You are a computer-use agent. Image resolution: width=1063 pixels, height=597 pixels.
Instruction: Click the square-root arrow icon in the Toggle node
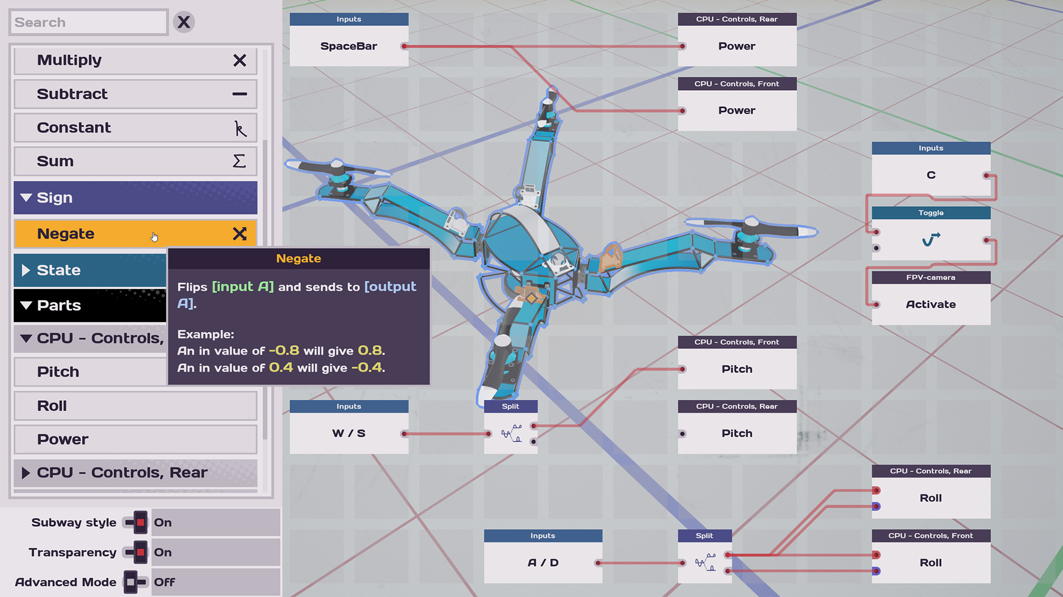pos(931,239)
